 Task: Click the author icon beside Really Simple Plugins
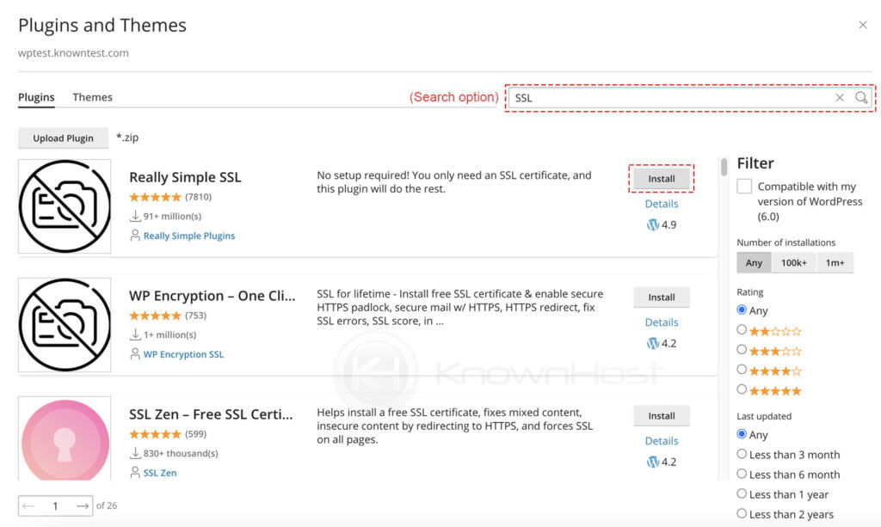coord(135,236)
